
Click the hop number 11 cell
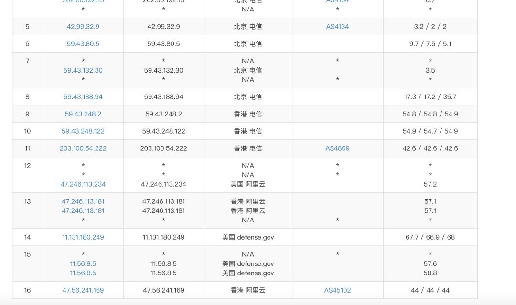click(x=27, y=148)
